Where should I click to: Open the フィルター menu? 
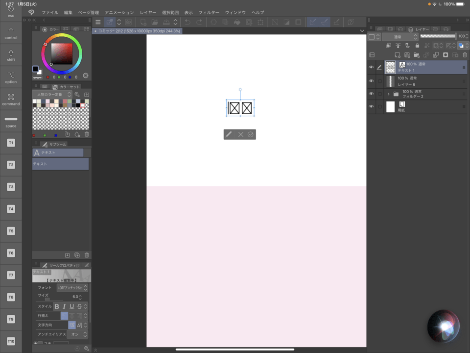click(x=209, y=12)
